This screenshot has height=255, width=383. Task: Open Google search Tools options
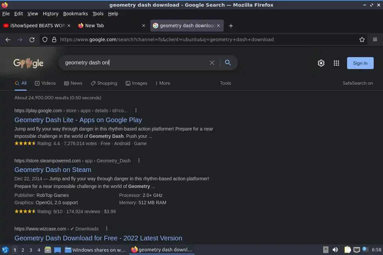pyautogui.click(x=225, y=83)
